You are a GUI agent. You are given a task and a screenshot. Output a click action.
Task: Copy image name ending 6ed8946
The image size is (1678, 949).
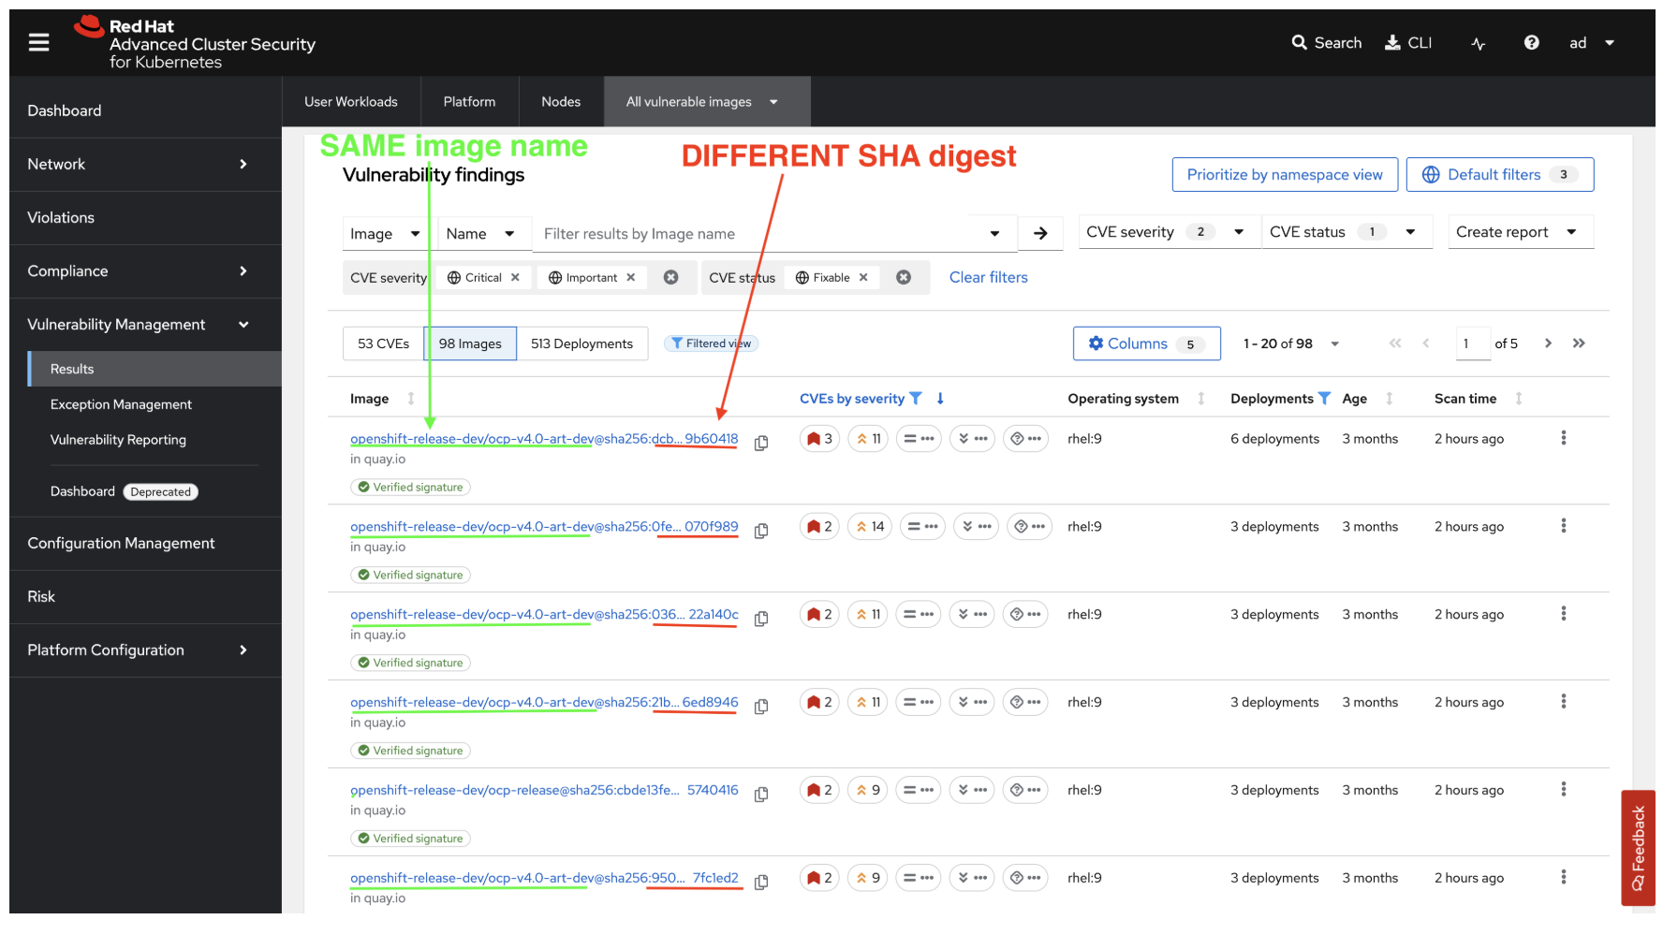pyautogui.click(x=761, y=707)
